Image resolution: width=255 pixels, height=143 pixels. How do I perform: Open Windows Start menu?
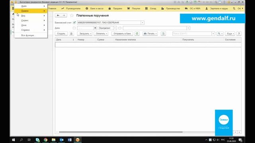[14, 140]
